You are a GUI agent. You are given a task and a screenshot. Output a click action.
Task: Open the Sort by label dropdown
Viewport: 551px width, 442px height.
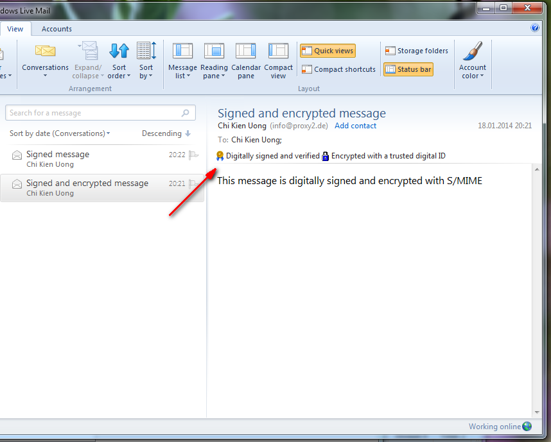coord(146,72)
